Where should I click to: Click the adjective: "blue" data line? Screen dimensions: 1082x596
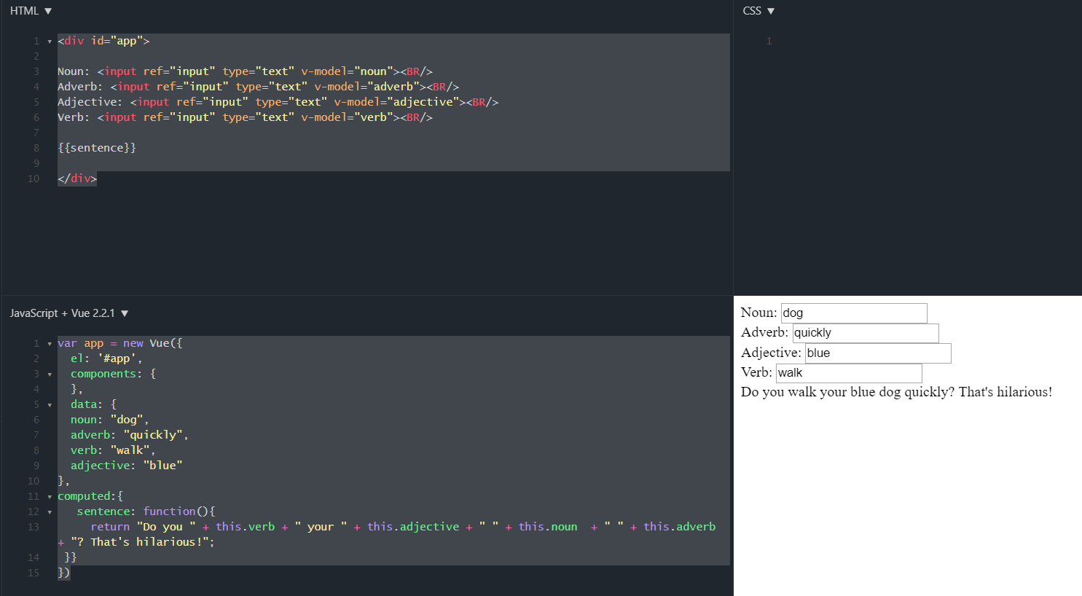click(126, 466)
